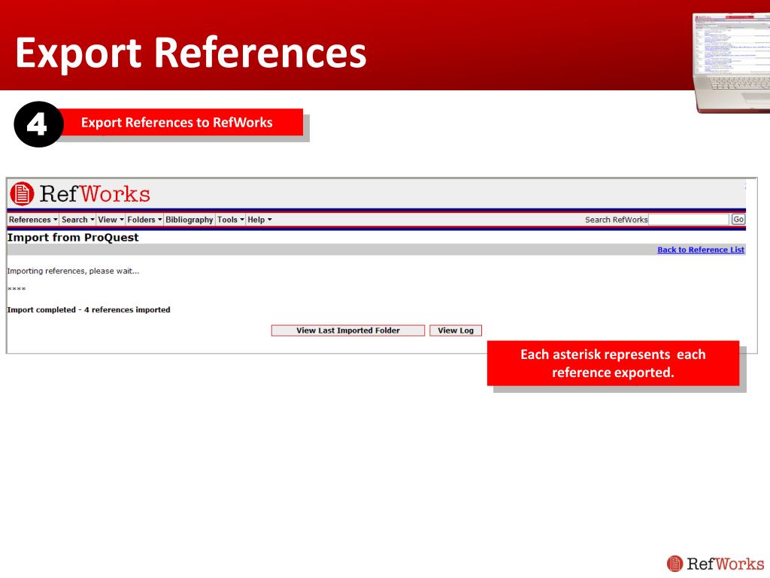Open the Folders menu

144,220
